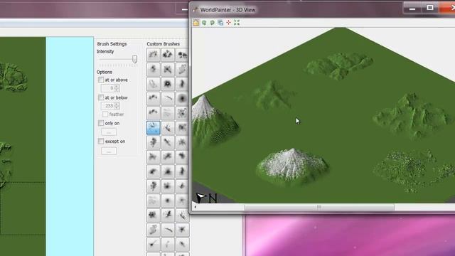Screen dimensions: 455x256
Task: Open the '...' button under 'only on'
Action: [109, 132]
